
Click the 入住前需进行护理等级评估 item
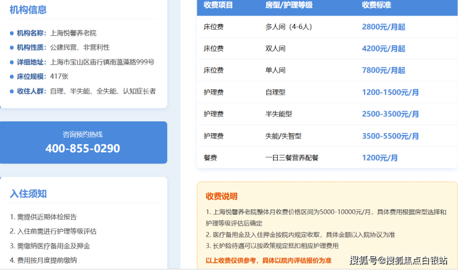tap(53, 232)
